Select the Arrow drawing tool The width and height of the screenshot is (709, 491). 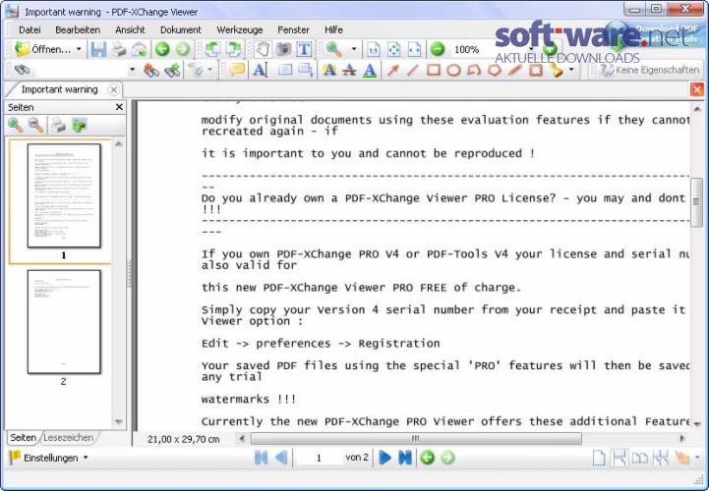point(392,70)
